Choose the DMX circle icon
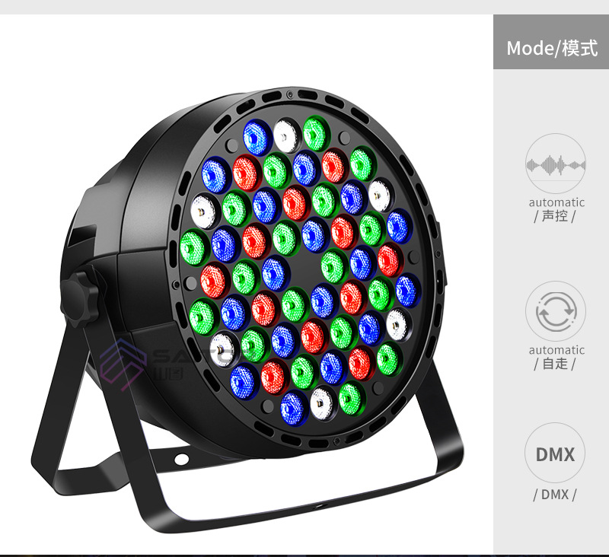 [555, 453]
